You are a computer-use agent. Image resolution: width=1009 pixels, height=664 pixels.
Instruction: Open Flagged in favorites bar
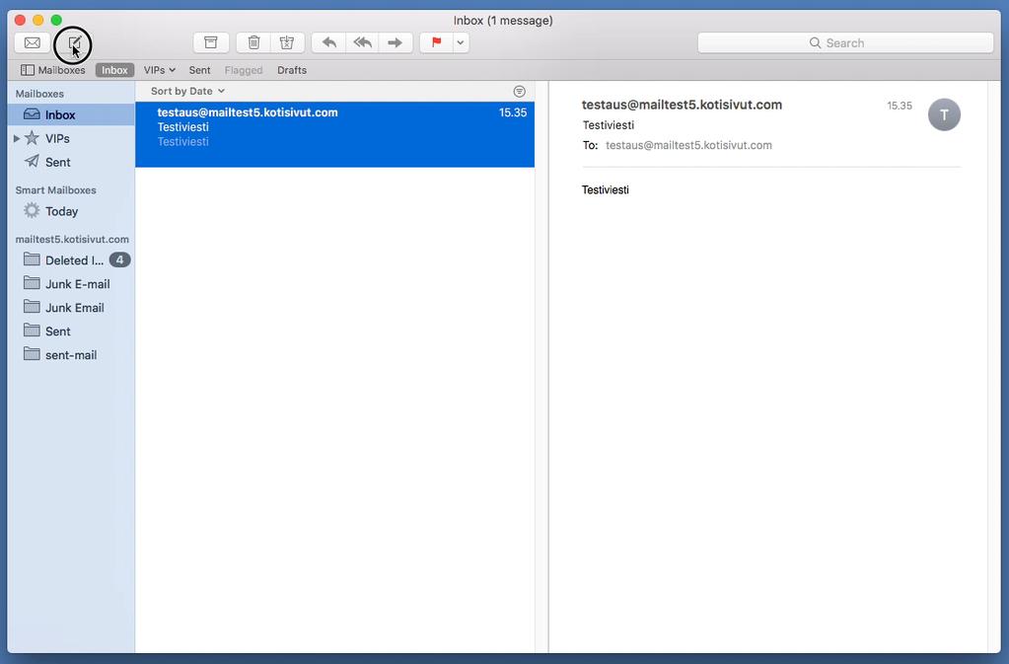coord(244,70)
